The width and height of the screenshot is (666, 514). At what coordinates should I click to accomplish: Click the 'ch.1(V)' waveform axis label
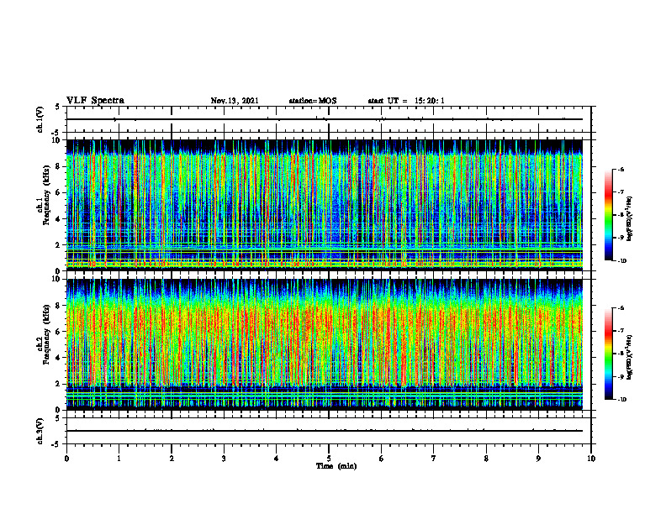tap(40, 119)
